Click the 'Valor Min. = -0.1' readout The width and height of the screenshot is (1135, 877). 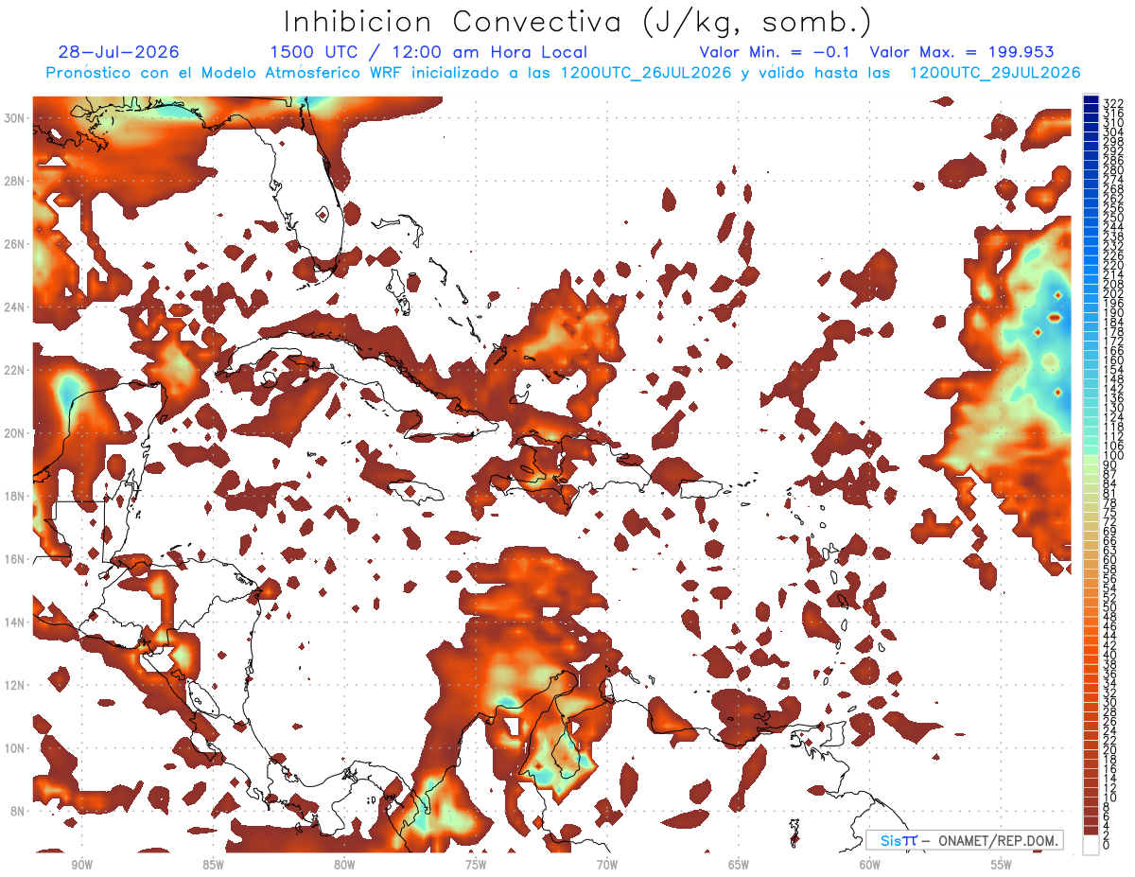pos(777,52)
